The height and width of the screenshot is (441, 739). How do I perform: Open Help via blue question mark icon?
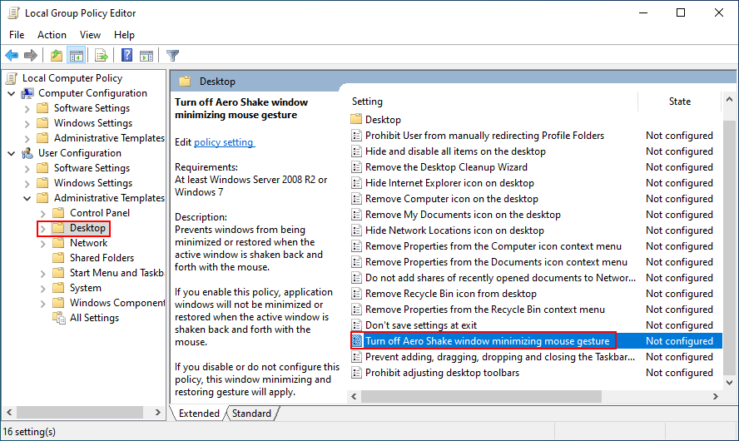pyautogui.click(x=126, y=55)
